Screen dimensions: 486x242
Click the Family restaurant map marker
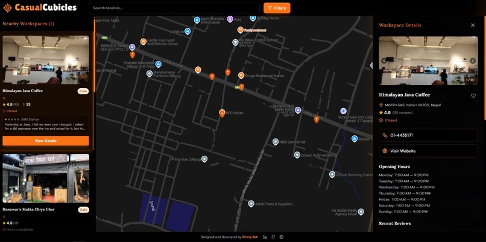pos(240,30)
